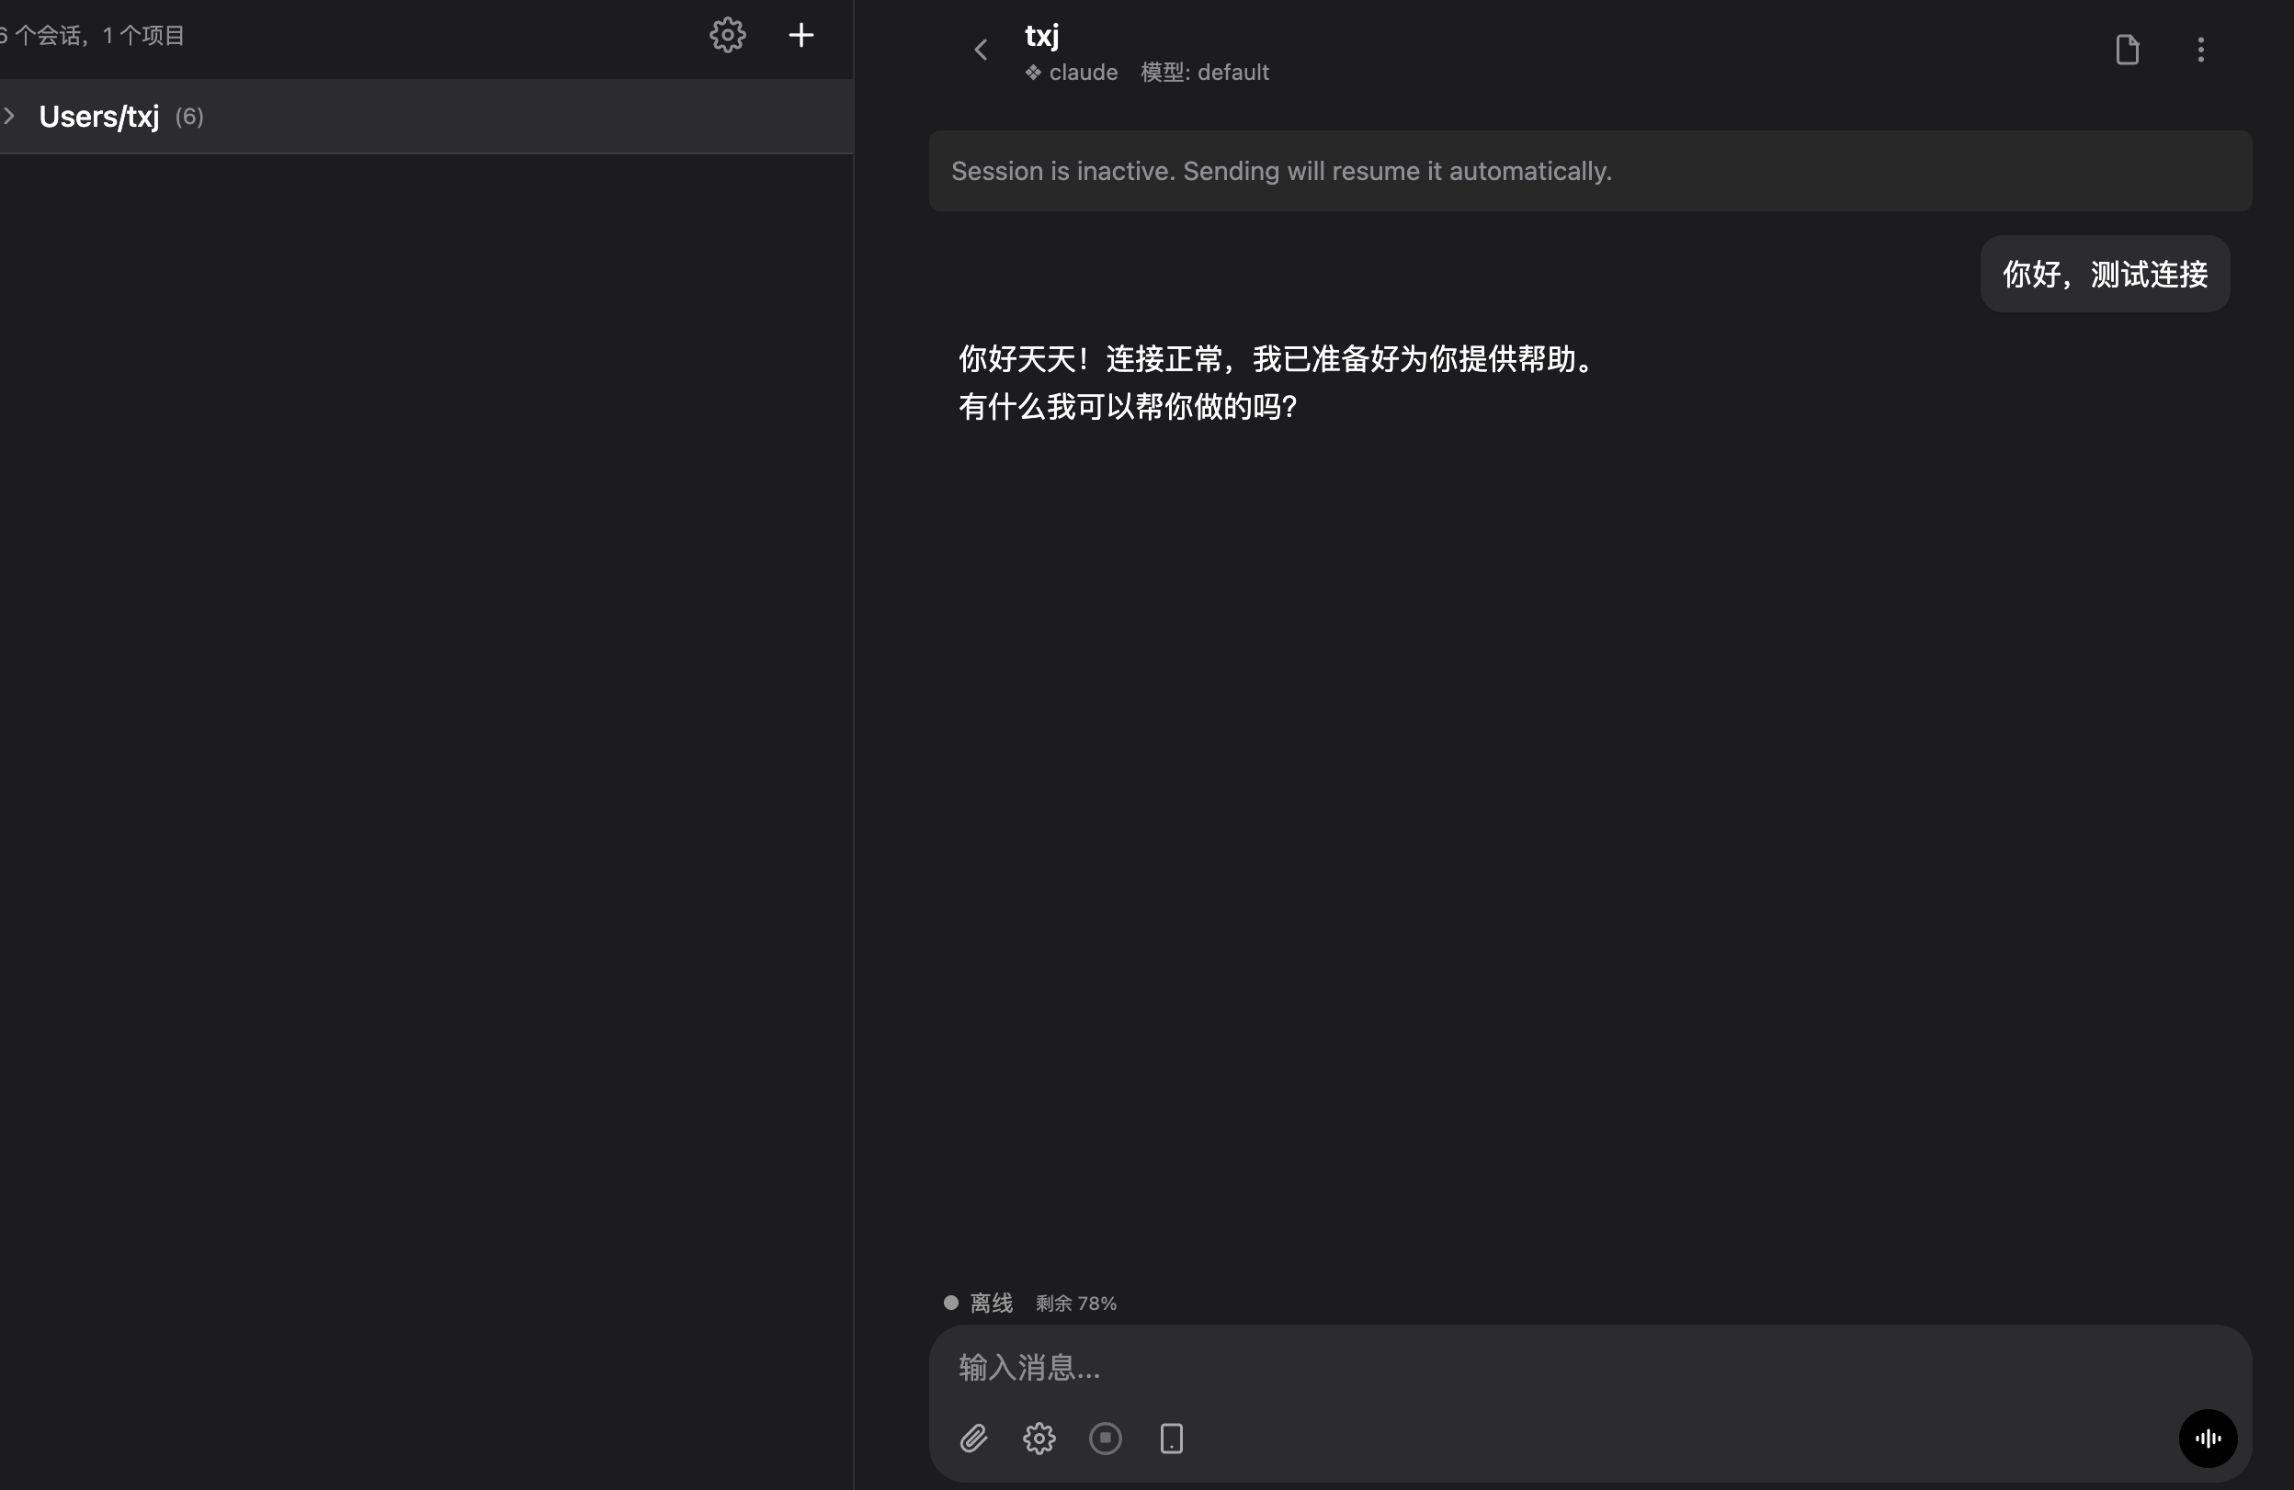Viewport: 2294px width, 1490px height.
Task: Click the mobile device icon
Action: coord(1171,1439)
